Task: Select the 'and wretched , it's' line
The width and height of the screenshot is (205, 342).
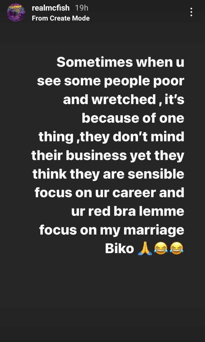Action: (124, 100)
